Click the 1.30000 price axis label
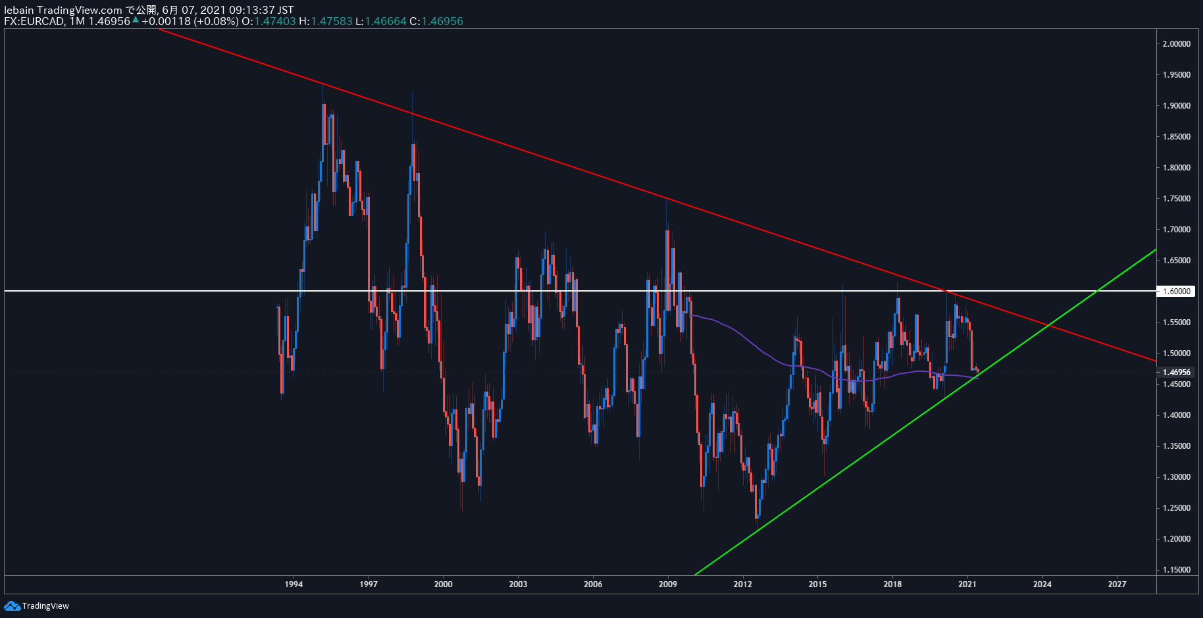 pos(1177,477)
